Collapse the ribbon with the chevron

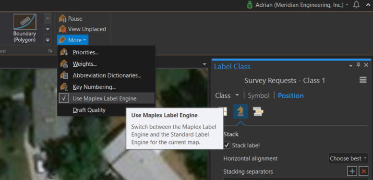(368, 5)
